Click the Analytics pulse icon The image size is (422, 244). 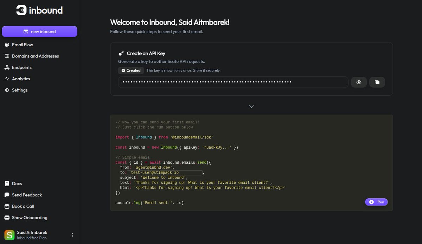point(7,79)
